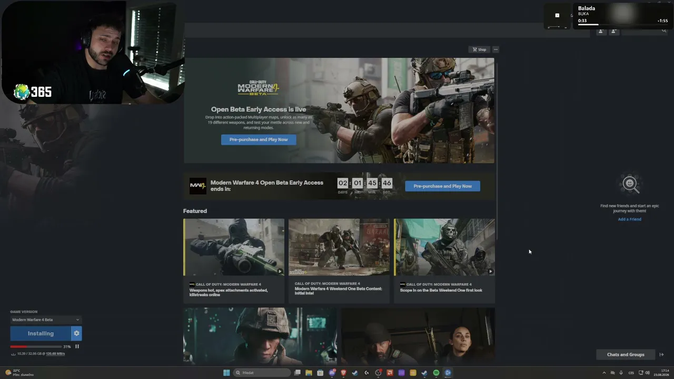Pause the Modern Warfare 4 download

tap(77, 346)
